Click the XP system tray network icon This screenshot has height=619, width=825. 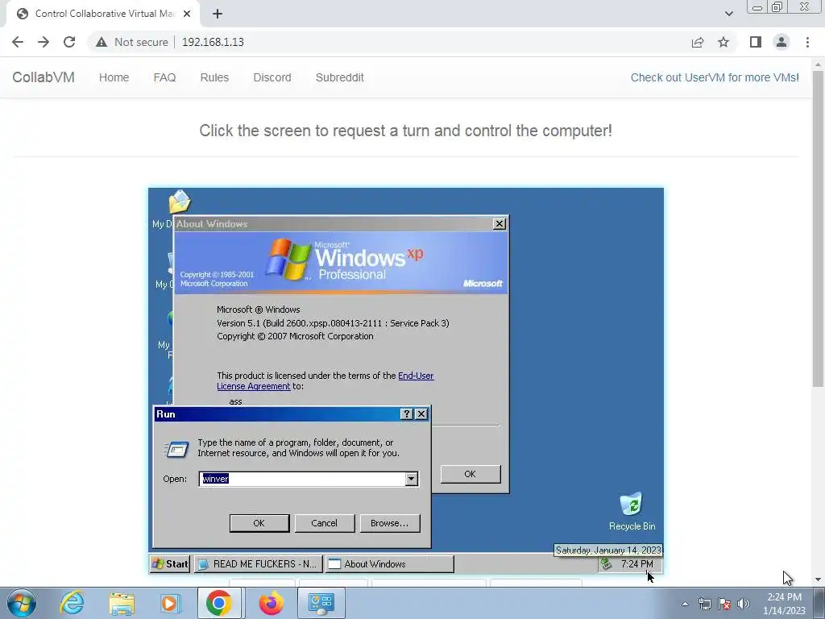(606, 563)
